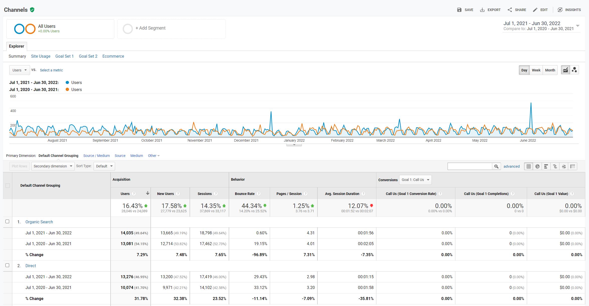Set primary dimension to Source
589x306 pixels.
tap(120, 156)
